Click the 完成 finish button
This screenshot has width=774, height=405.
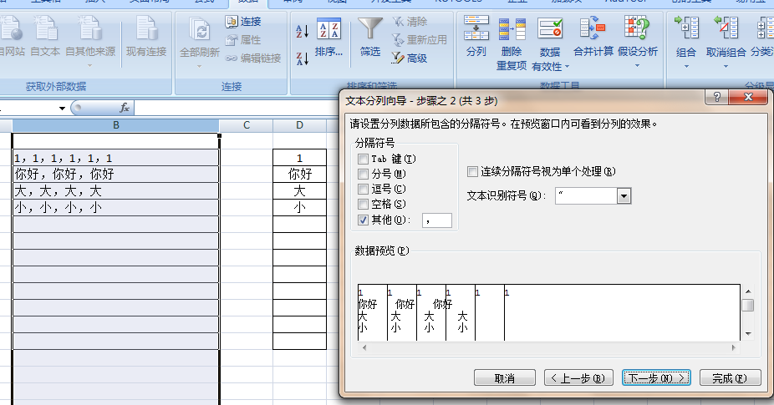pos(729,377)
